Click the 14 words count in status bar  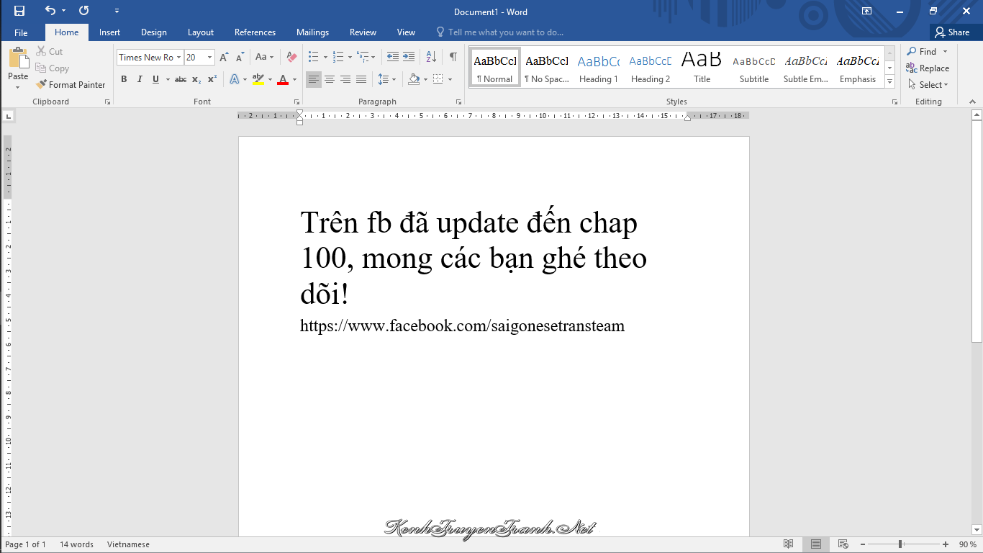pos(76,544)
